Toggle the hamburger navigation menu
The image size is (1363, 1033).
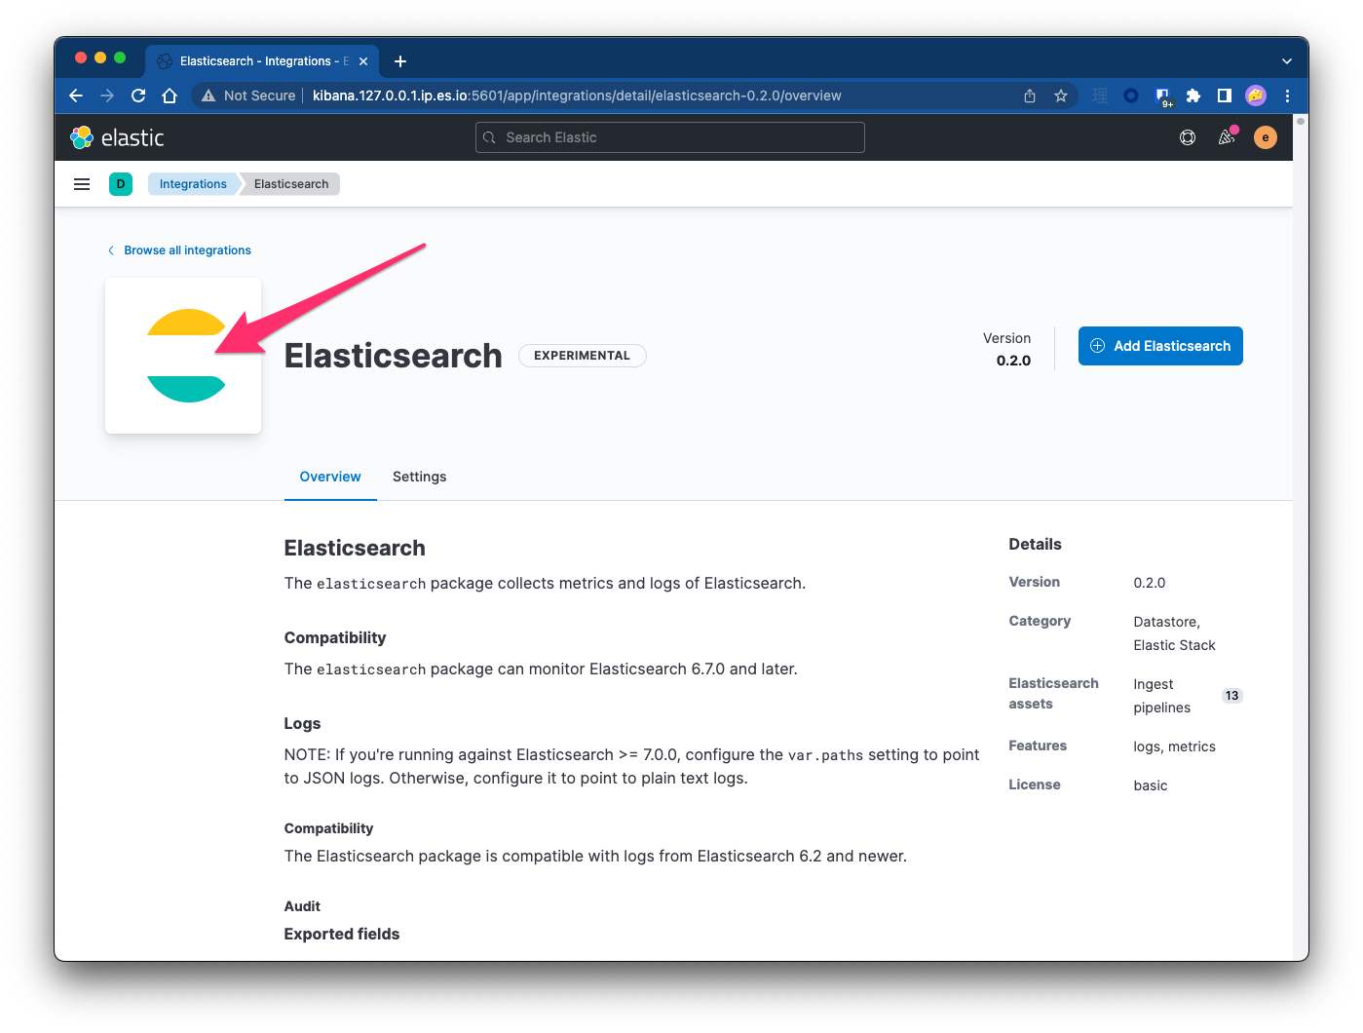(82, 184)
